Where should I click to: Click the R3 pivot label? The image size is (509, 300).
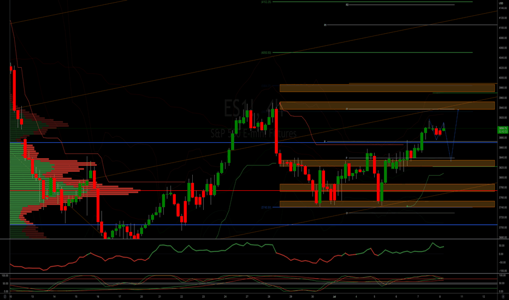pyautogui.click(x=347, y=5)
